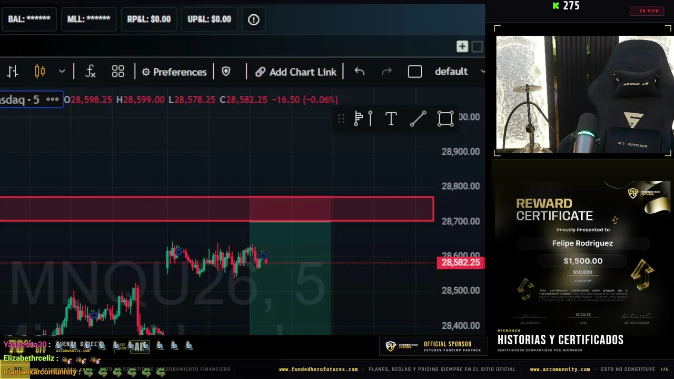Image resolution: width=674 pixels, height=379 pixels.
Task: Click the 28,800.00 price axis label
Action: tap(461, 186)
